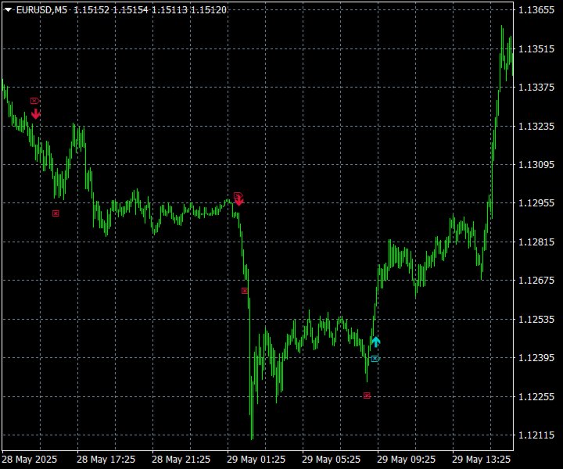Select the cyan order tag at the 1.12395 level

[375, 359]
